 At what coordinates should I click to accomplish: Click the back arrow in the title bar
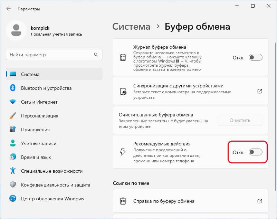click(9, 9)
